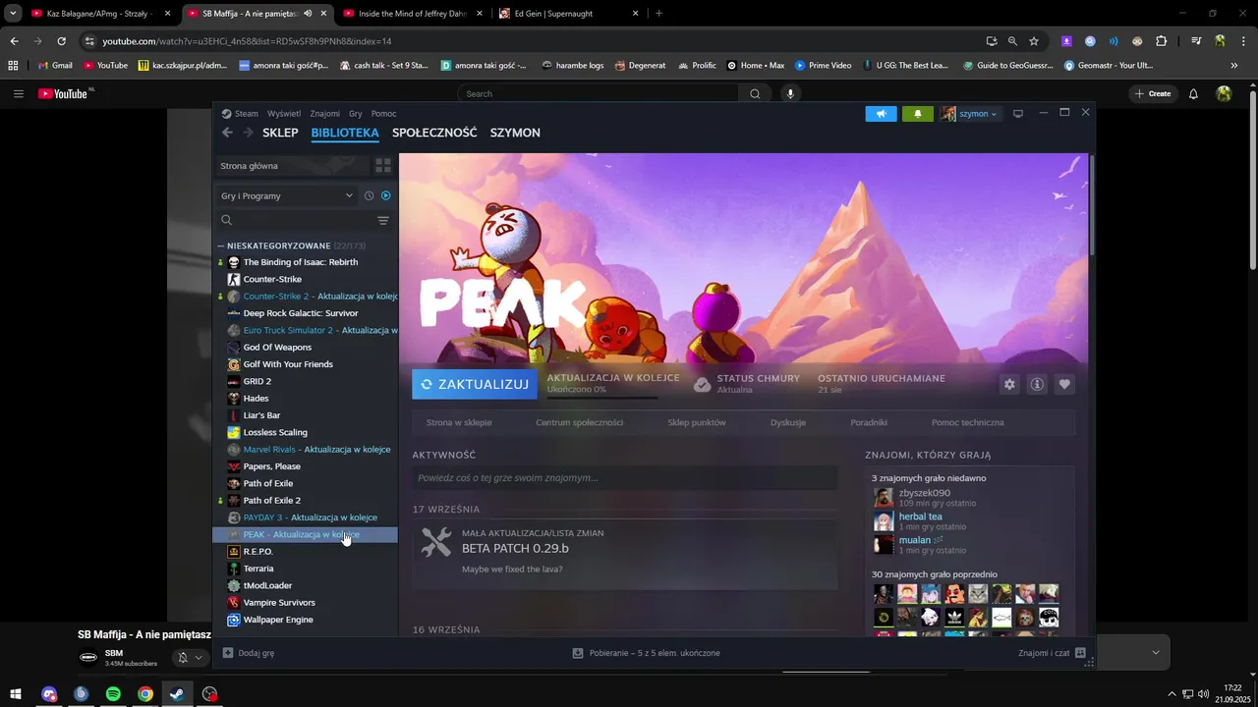Open the Wyświetl menu
Viewport: 1258px width, 707px height.
(284, 114)
